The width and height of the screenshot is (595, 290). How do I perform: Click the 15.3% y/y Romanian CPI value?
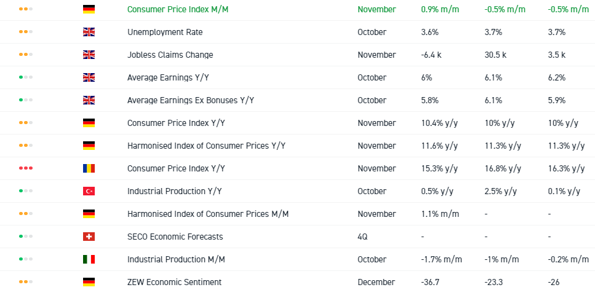coord(439,168)
